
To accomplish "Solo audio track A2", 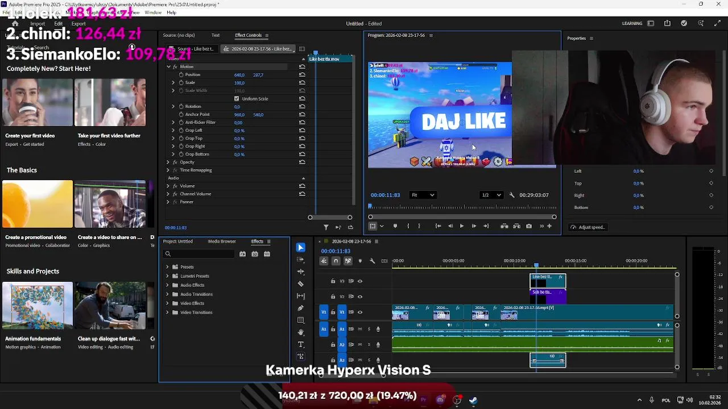I will [369, 344].
